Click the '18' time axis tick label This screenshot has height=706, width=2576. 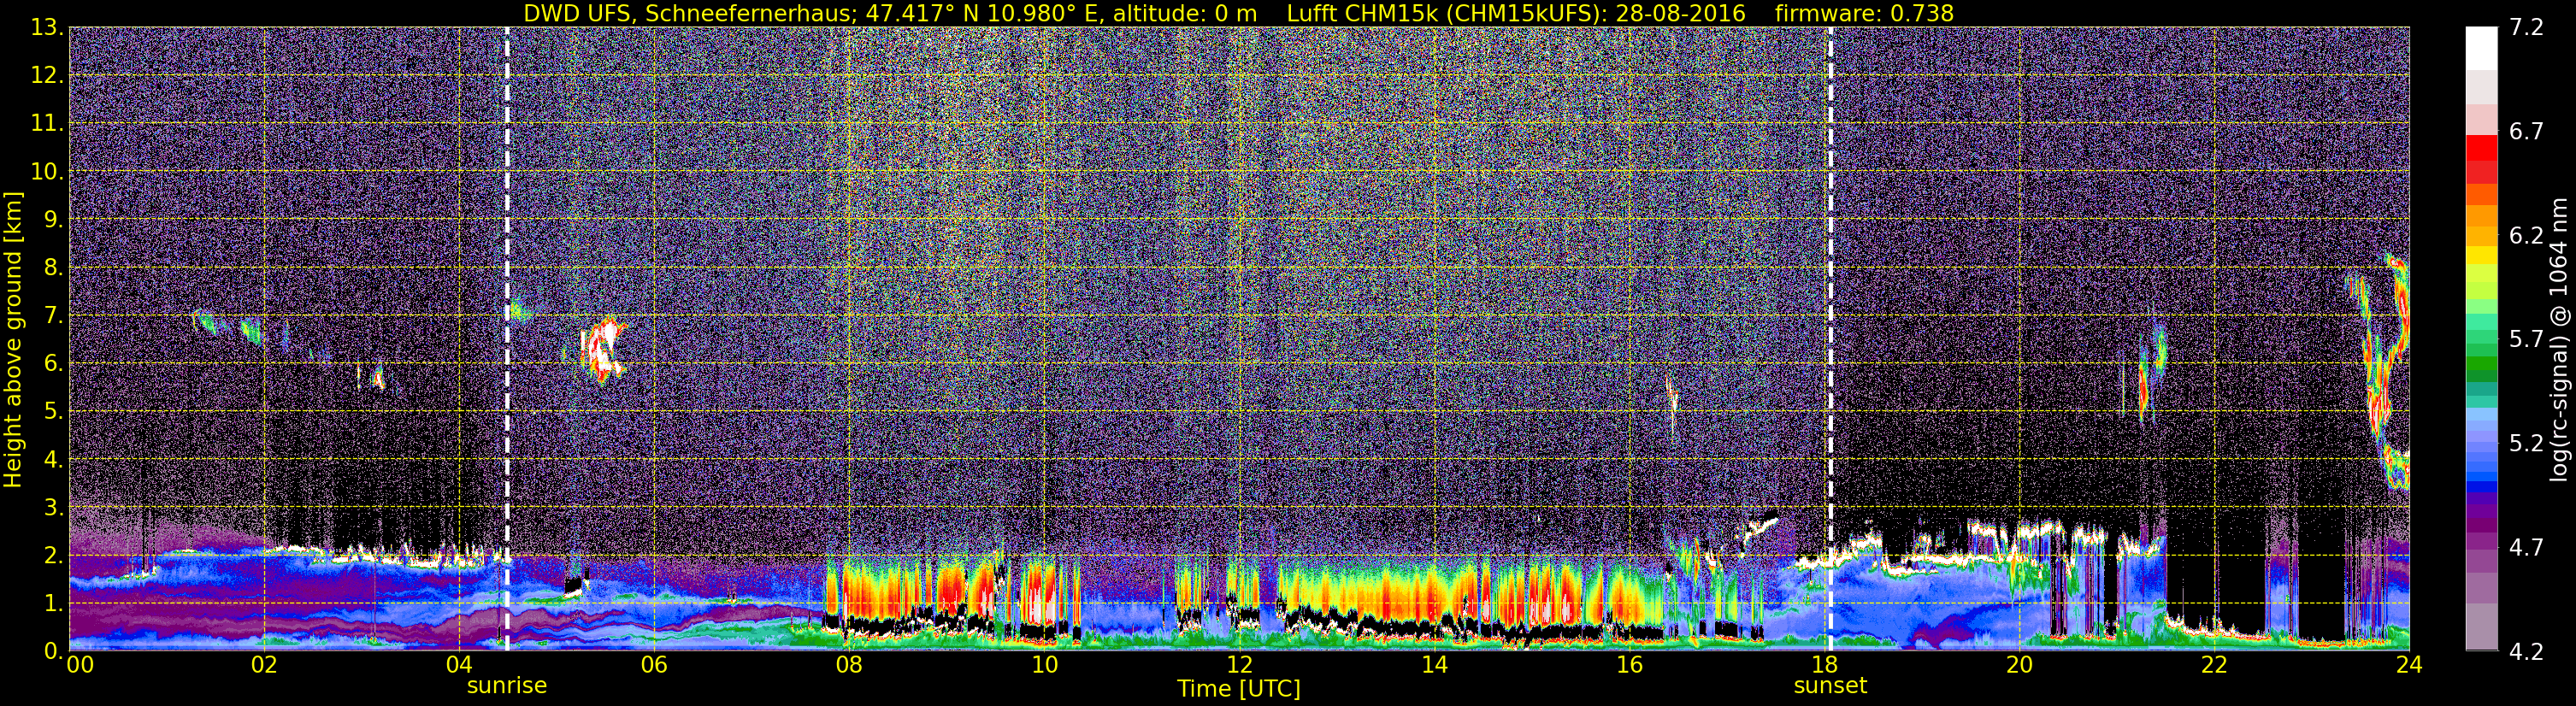tap(1824, 665)
